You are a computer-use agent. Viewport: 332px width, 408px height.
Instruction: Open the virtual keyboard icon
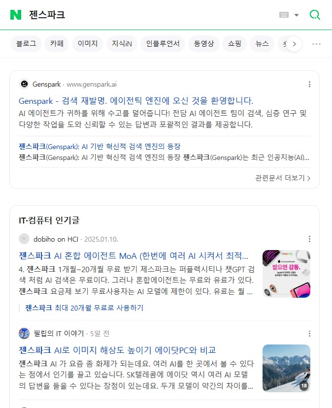coord(284,15)
